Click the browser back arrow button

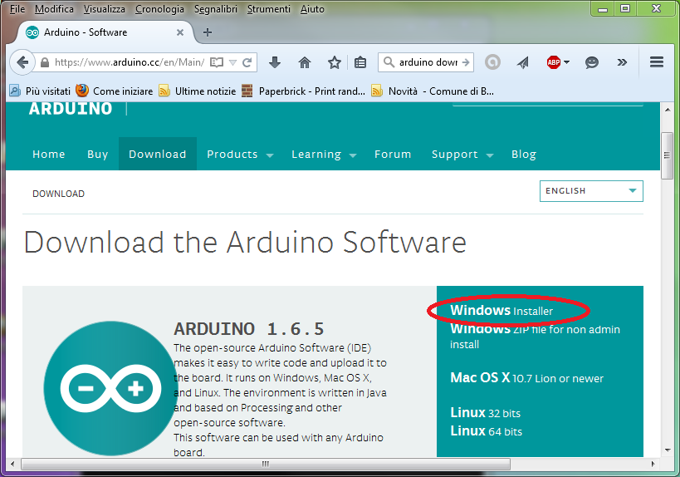click(22, 62)
